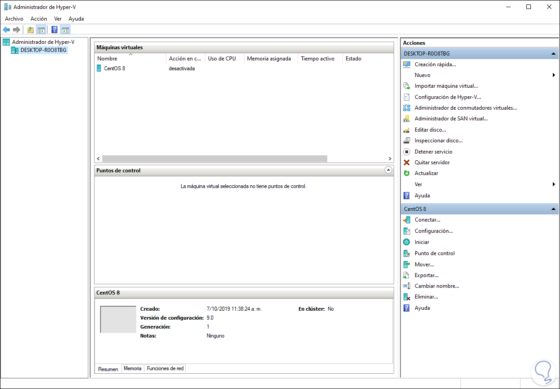The image size is (560, 389).
Task: Click the Importar máquina virtual icon
Action: pos(407,86)
